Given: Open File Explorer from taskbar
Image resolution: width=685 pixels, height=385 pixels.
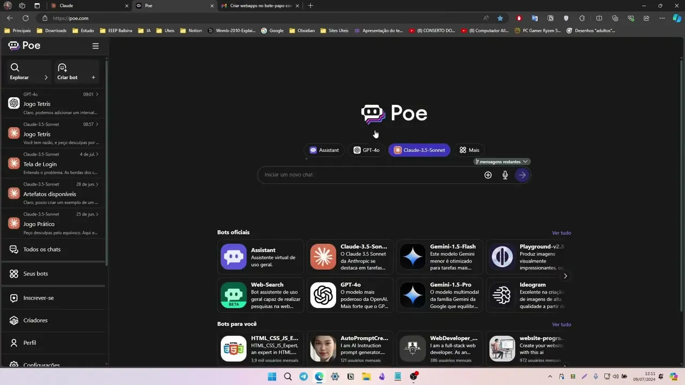Looking at the screenshot, I should [366, 376].
